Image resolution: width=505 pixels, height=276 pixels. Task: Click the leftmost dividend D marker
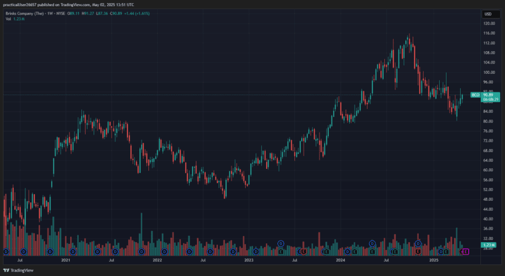coord(6,251)
